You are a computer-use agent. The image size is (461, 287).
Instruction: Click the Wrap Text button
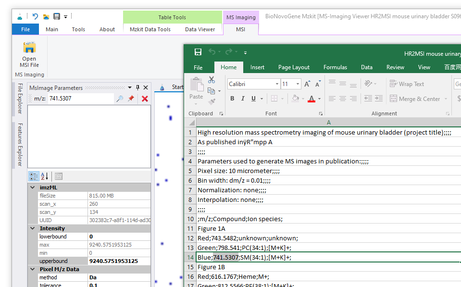pyautogui.click(x=407, y=84)
